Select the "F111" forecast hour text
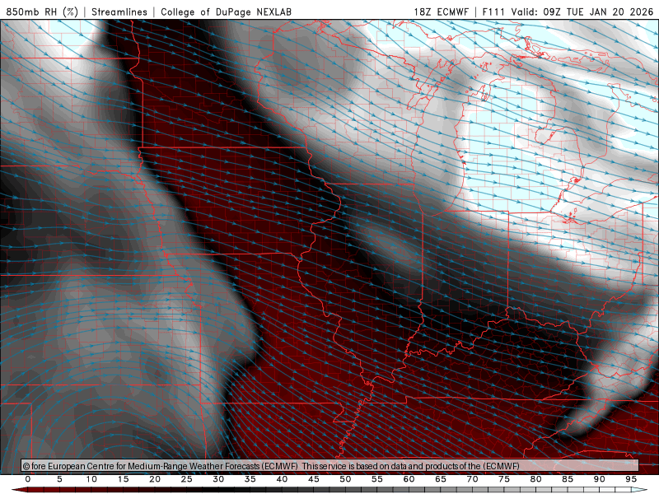The image size is (659, 494). tap(493, 12)
